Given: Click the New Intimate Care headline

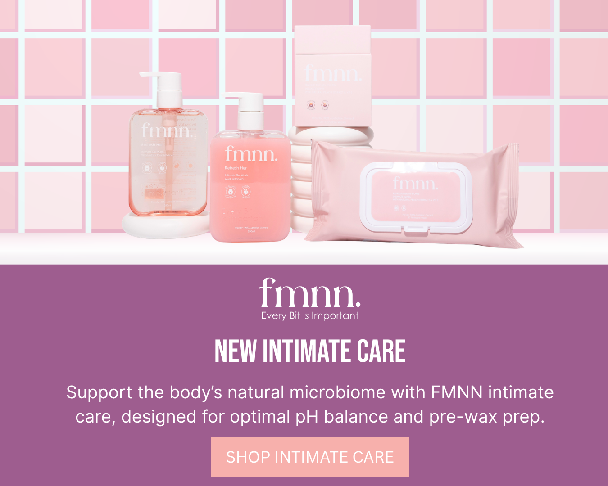Looking at the screenshot, I should click(x=310, y=351).
